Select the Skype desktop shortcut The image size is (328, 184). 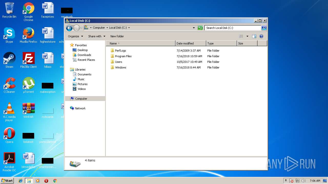click(x=9, y=36)
